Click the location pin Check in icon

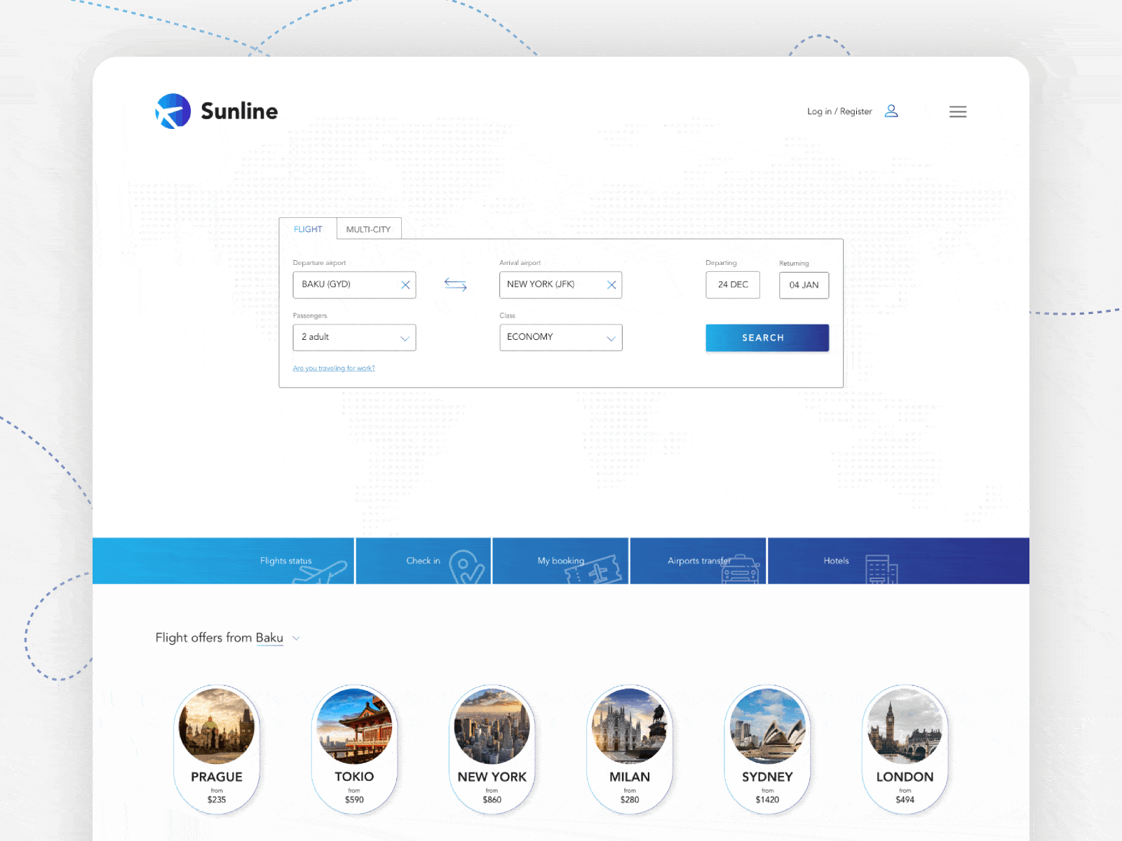point(466,568)
